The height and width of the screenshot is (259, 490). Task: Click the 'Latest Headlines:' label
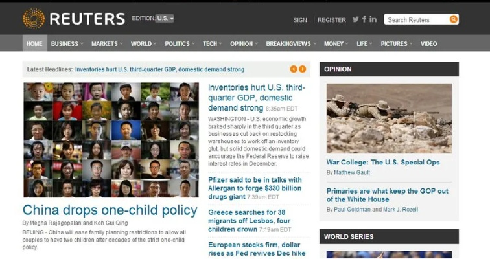tap(50, 69)
